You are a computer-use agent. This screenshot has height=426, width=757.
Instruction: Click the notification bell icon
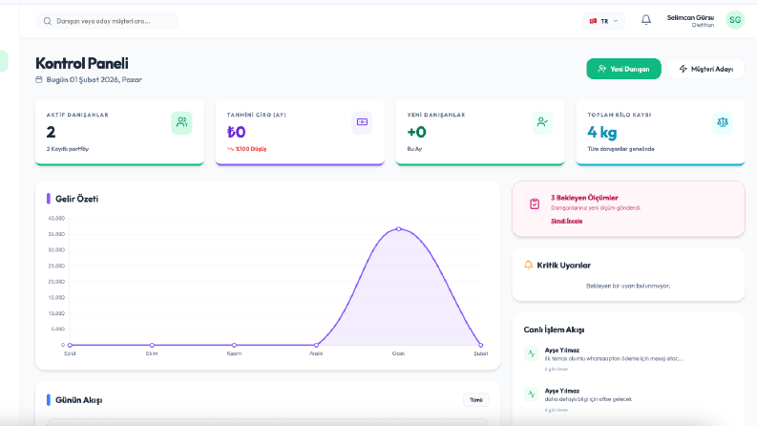click(x=646, y=20)
